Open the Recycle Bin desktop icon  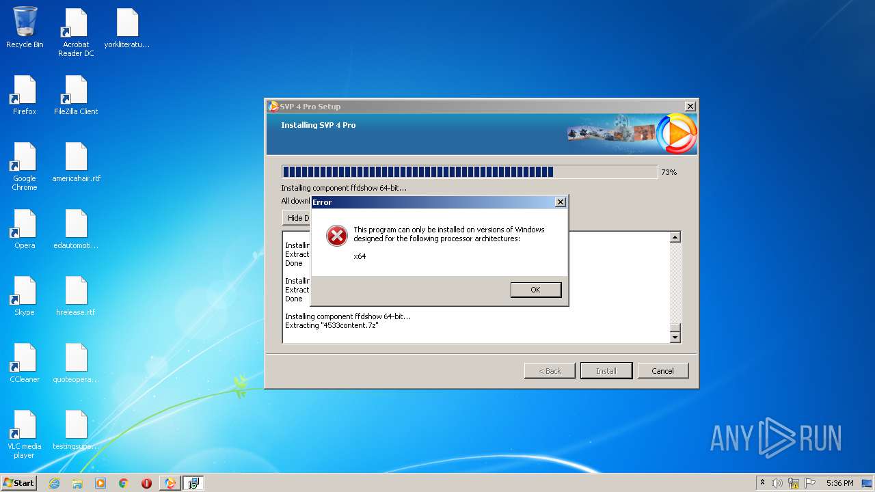pos(25,28)
